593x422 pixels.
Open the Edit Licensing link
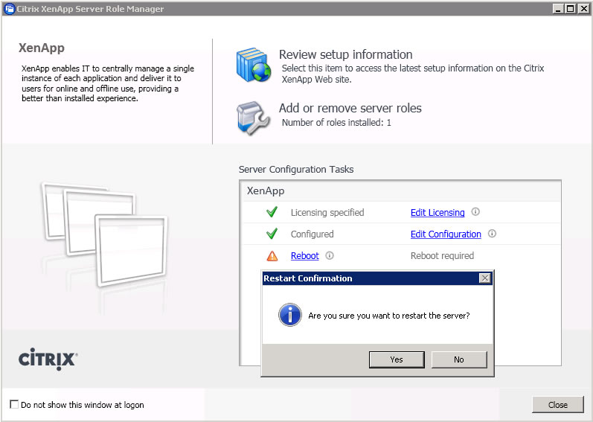coord(437,213)
